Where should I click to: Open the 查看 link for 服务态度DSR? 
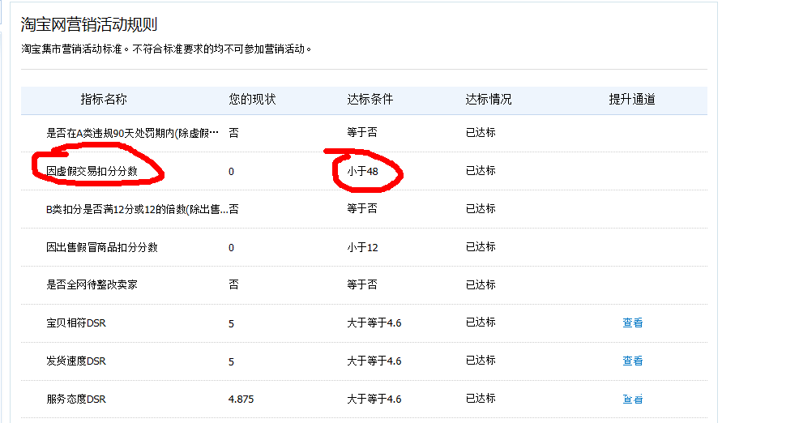(632, 399)
